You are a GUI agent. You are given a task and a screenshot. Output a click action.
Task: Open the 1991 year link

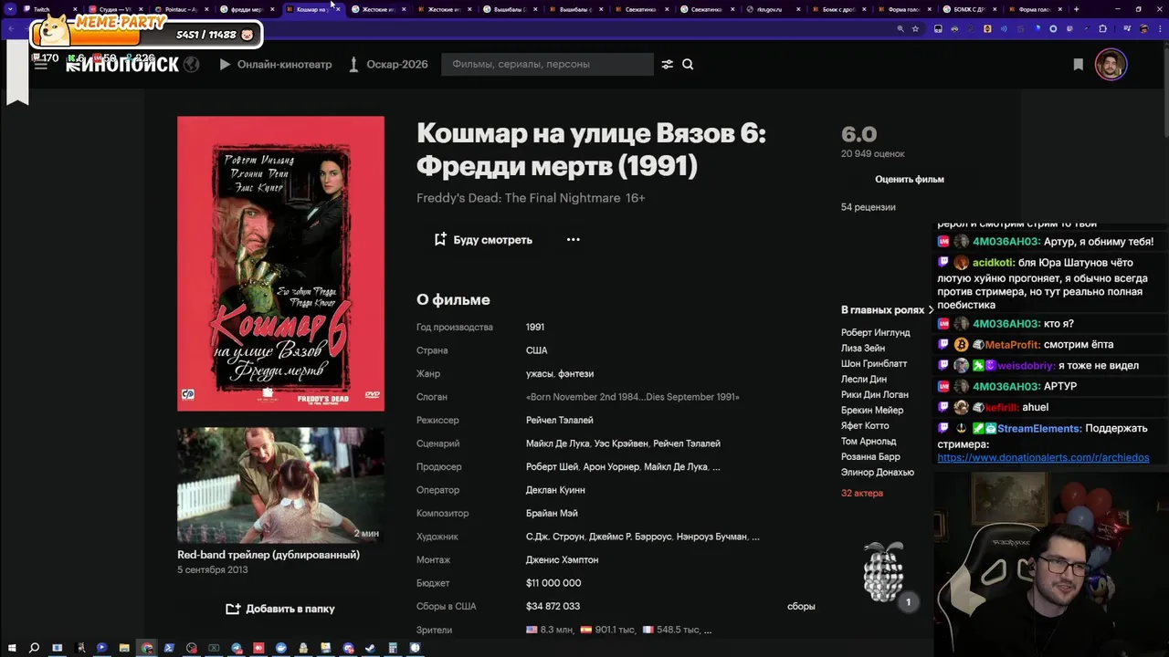coord(535,327)
